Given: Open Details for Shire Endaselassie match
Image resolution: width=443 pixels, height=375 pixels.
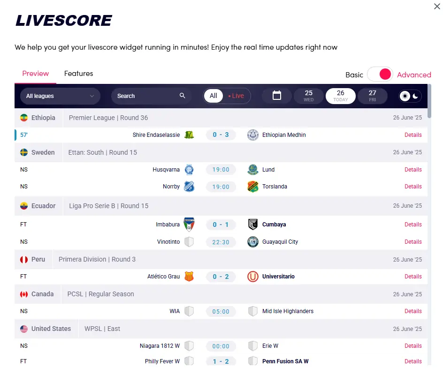Looking at the screenshot, I should [413, 135].
